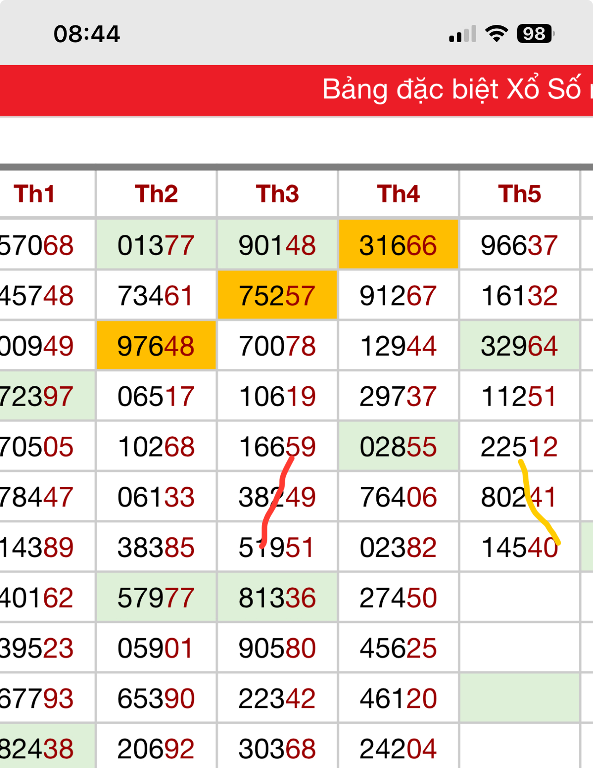
Task: Tap the Wi-Fi status icon
Action: coord(496,34)
